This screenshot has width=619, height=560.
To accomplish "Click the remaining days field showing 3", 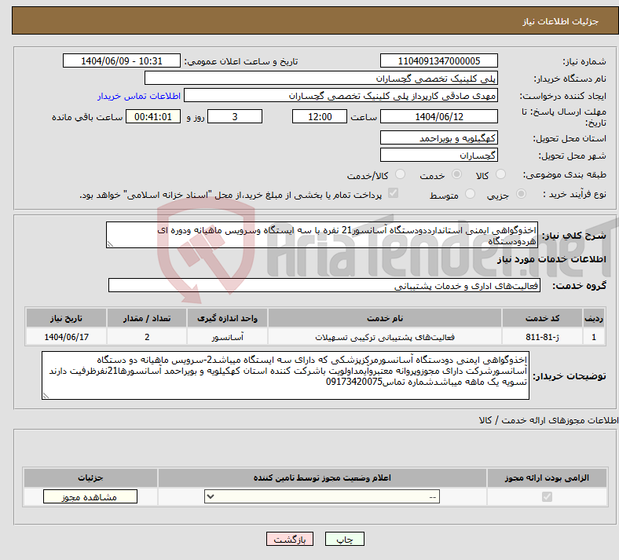I will (235, 117).
